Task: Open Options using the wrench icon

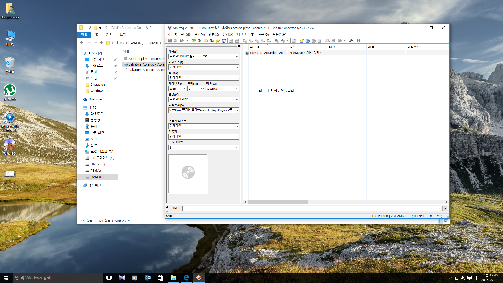Action: point(351,41)
